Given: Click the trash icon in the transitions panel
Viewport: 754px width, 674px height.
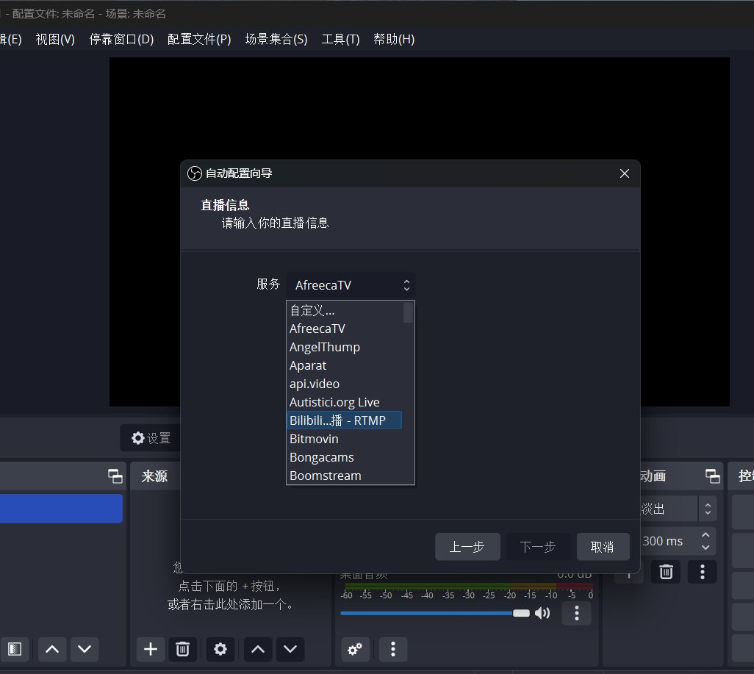Looking at the screenshot, I should pyautogui.click(x=666, y=571).
